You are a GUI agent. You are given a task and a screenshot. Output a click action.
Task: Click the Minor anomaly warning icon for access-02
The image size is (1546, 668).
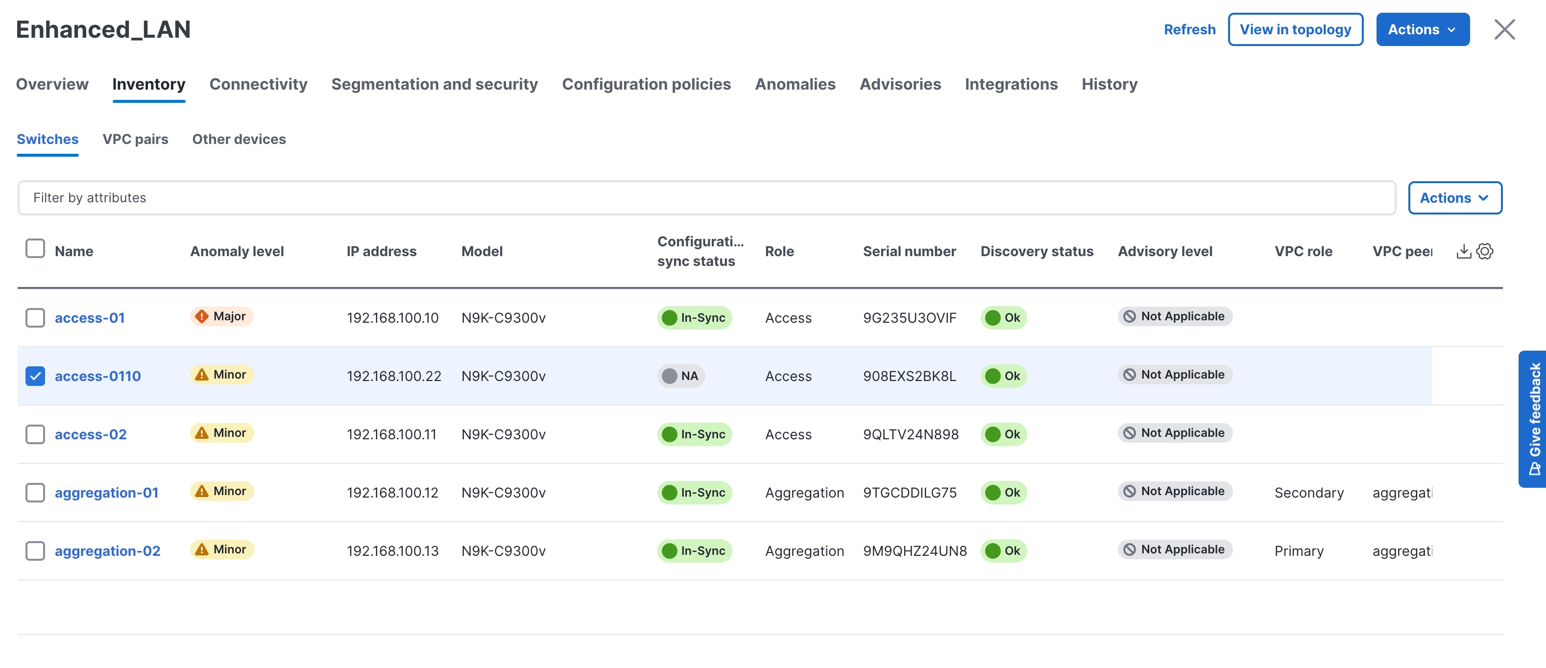202,433
